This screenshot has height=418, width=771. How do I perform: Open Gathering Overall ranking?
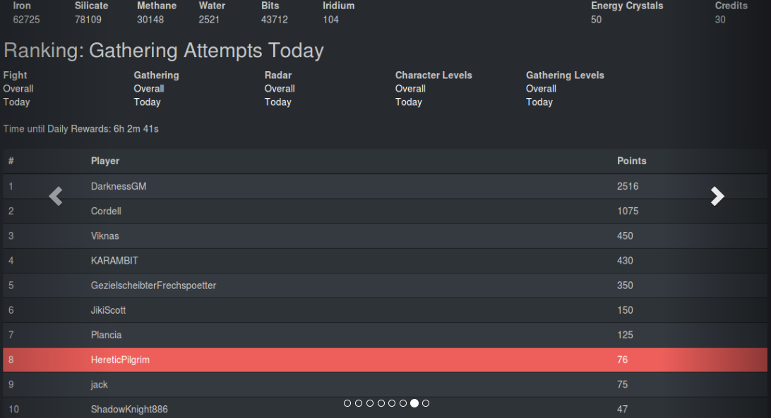coord(149,89)
